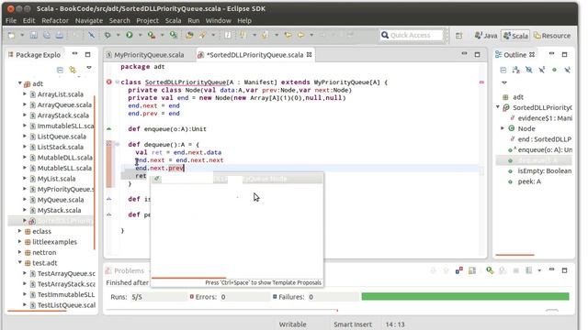Toggle Hide Local Types in Outline

click(567, 70)
